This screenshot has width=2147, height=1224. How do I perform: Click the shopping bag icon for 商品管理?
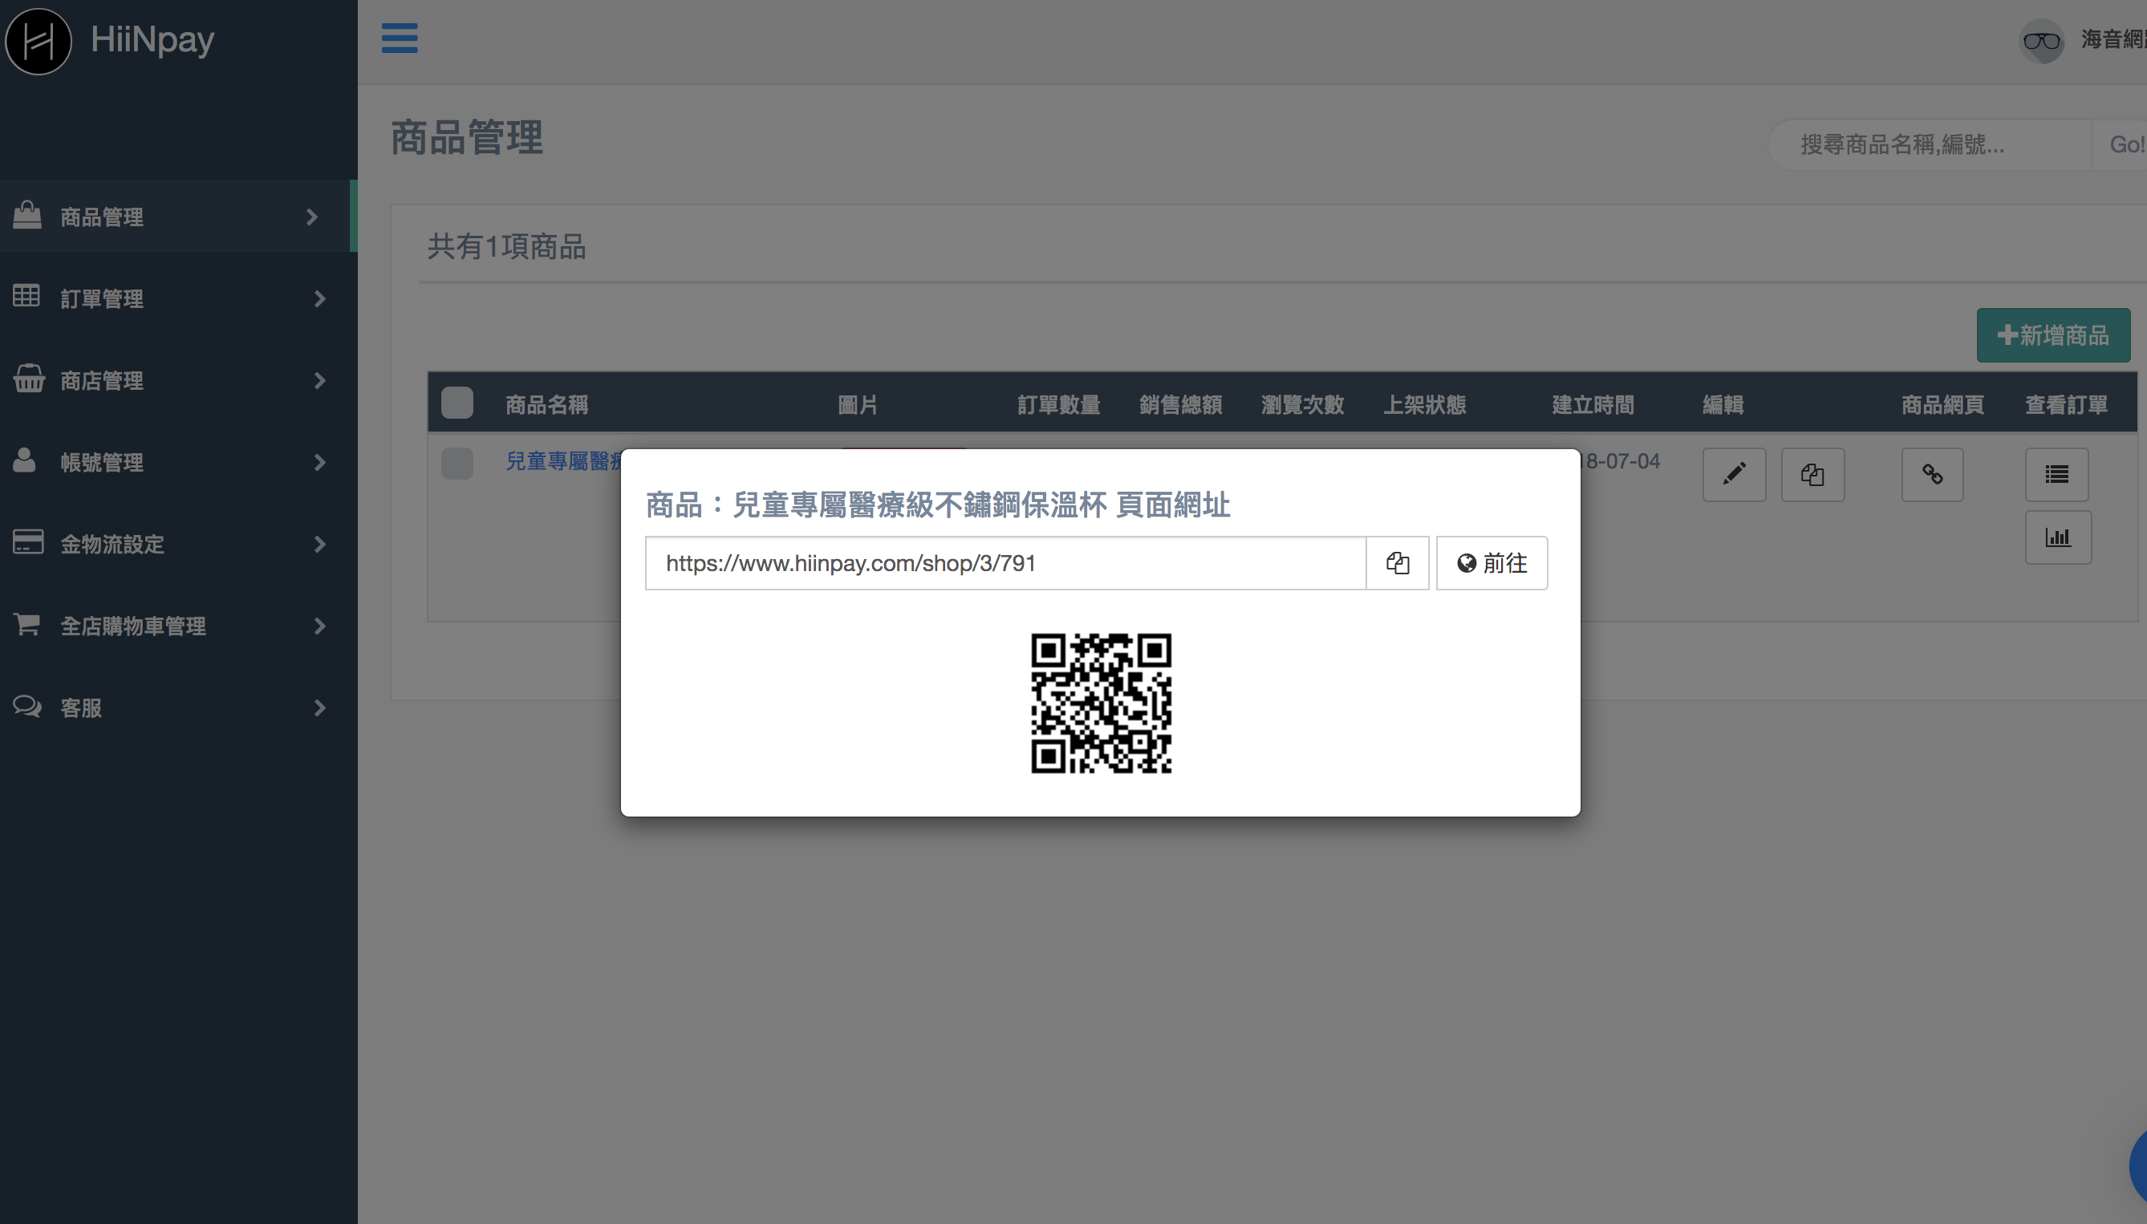click(x=27, y=215)
